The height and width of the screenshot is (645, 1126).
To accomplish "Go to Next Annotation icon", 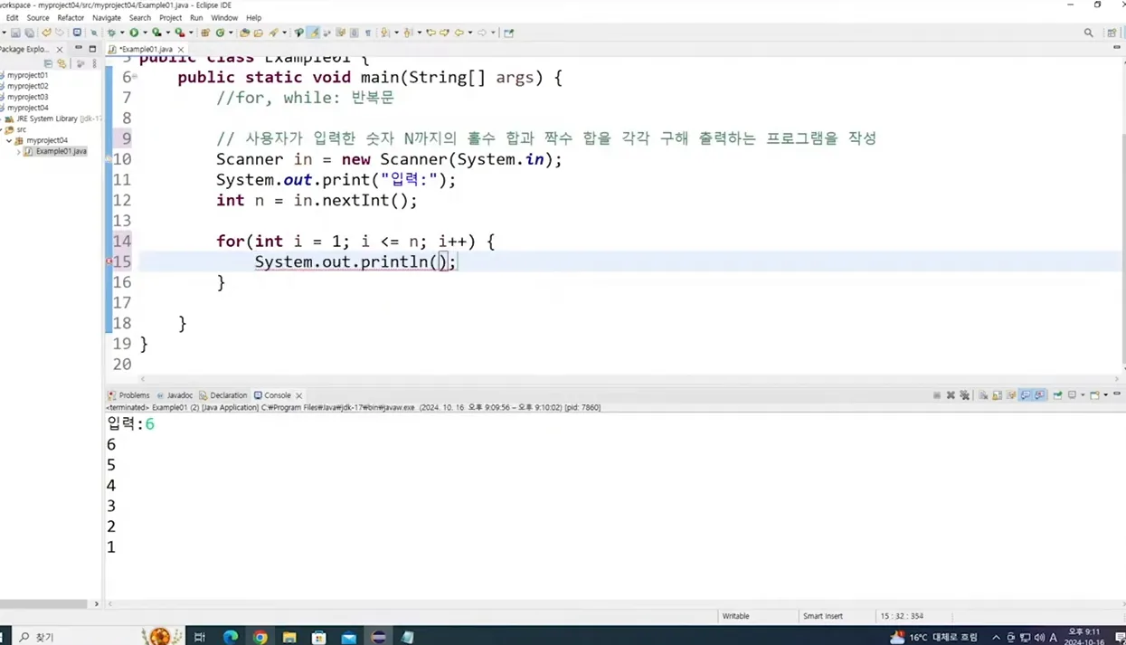I will pos(384,33).
